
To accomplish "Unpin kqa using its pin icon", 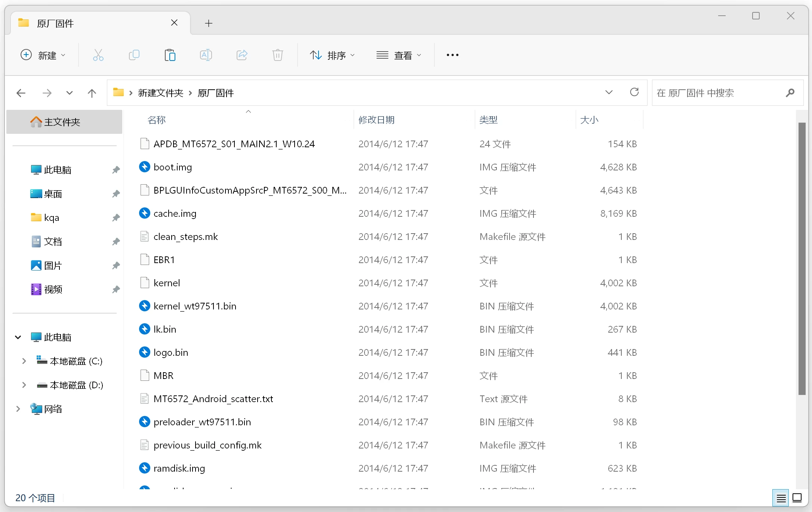I will coord(116,218).
